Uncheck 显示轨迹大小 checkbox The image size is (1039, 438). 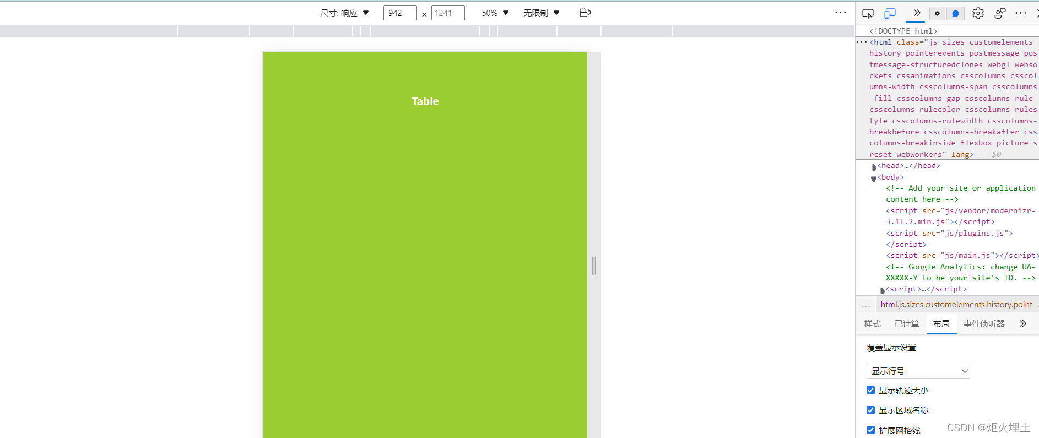pos(870,390)
